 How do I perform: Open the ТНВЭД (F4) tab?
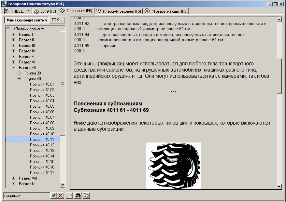(x=17, y=11)
